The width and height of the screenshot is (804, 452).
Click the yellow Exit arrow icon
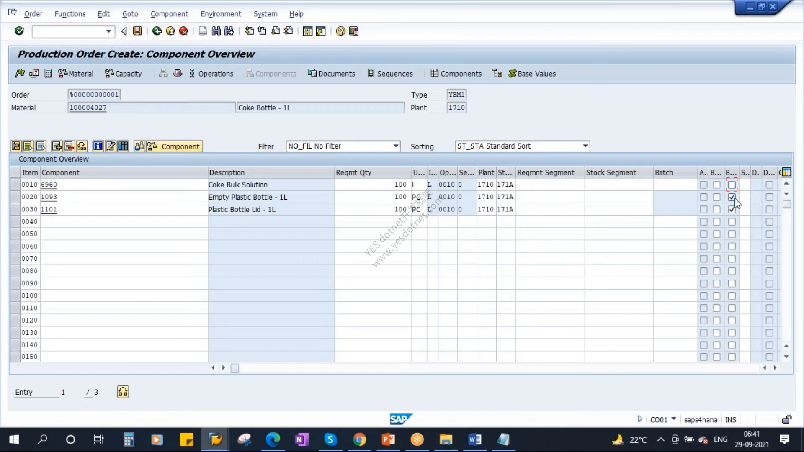(170, 31)
